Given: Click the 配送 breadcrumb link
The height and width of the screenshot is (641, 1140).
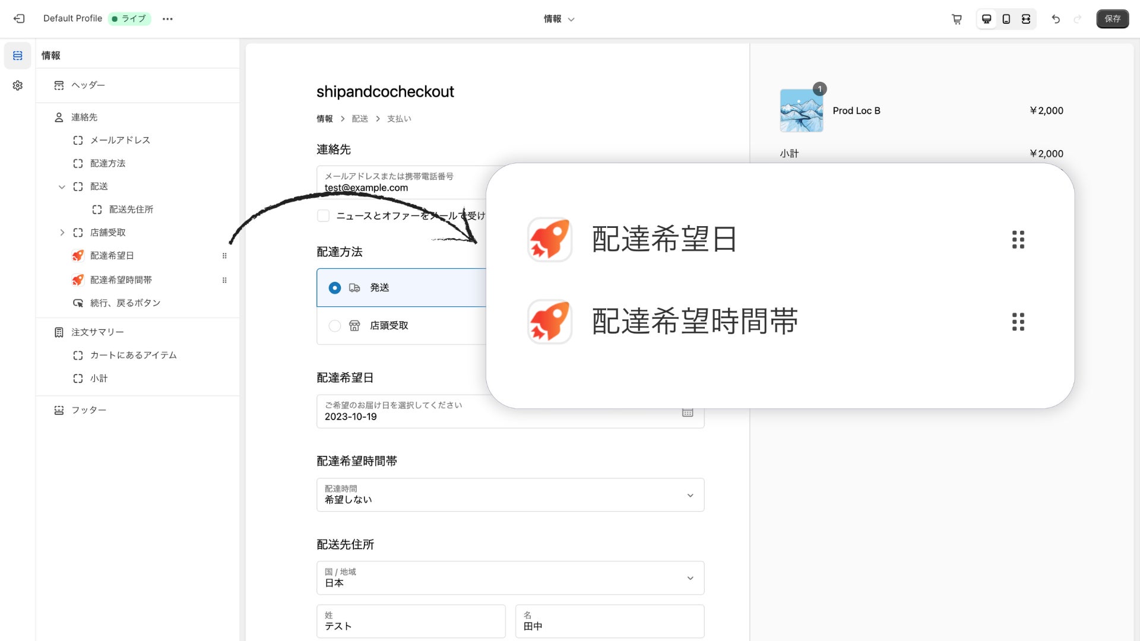Looking at the screenshot, I should click(360, 119).
